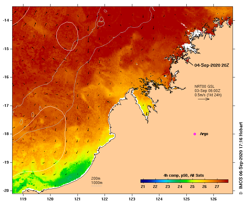Click the 'NRT00 GSL' text
Image resolution: width=246 pixels, height=204 pixels.
(204, 87)
